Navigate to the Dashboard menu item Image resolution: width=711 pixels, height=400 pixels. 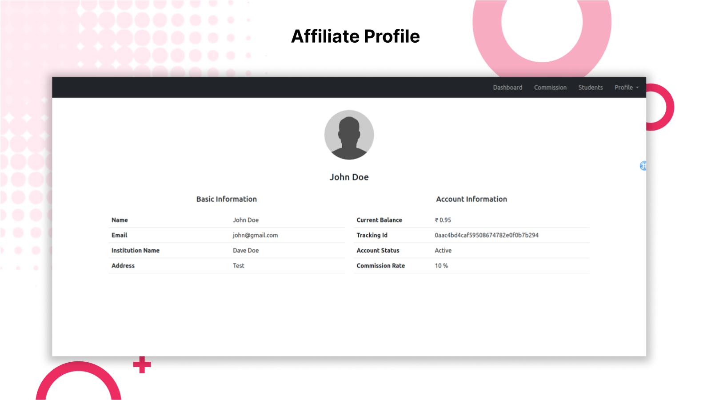click(x=507, y=88)
